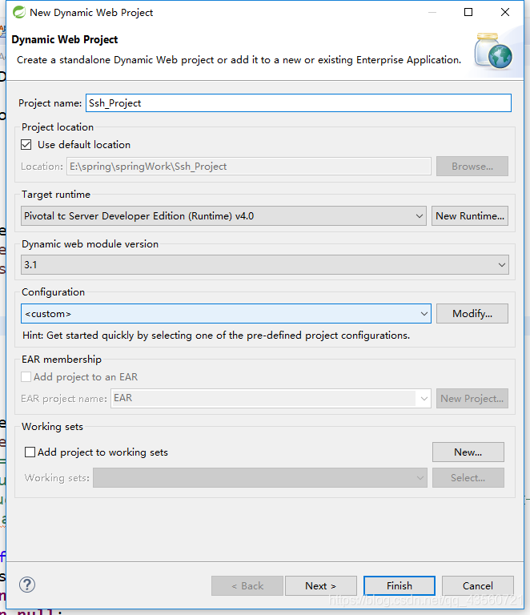The height and width of the screenshot is (615, 530).
Task: Expand Dynamic web module version 3.1 dropdown
Action: point(265,265)
